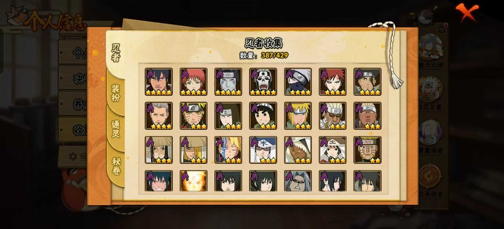This screenshot has height=229, width=504.
Task: Select Kazekage hat 土 ninja portrait
Action: (x=333, y=150)
